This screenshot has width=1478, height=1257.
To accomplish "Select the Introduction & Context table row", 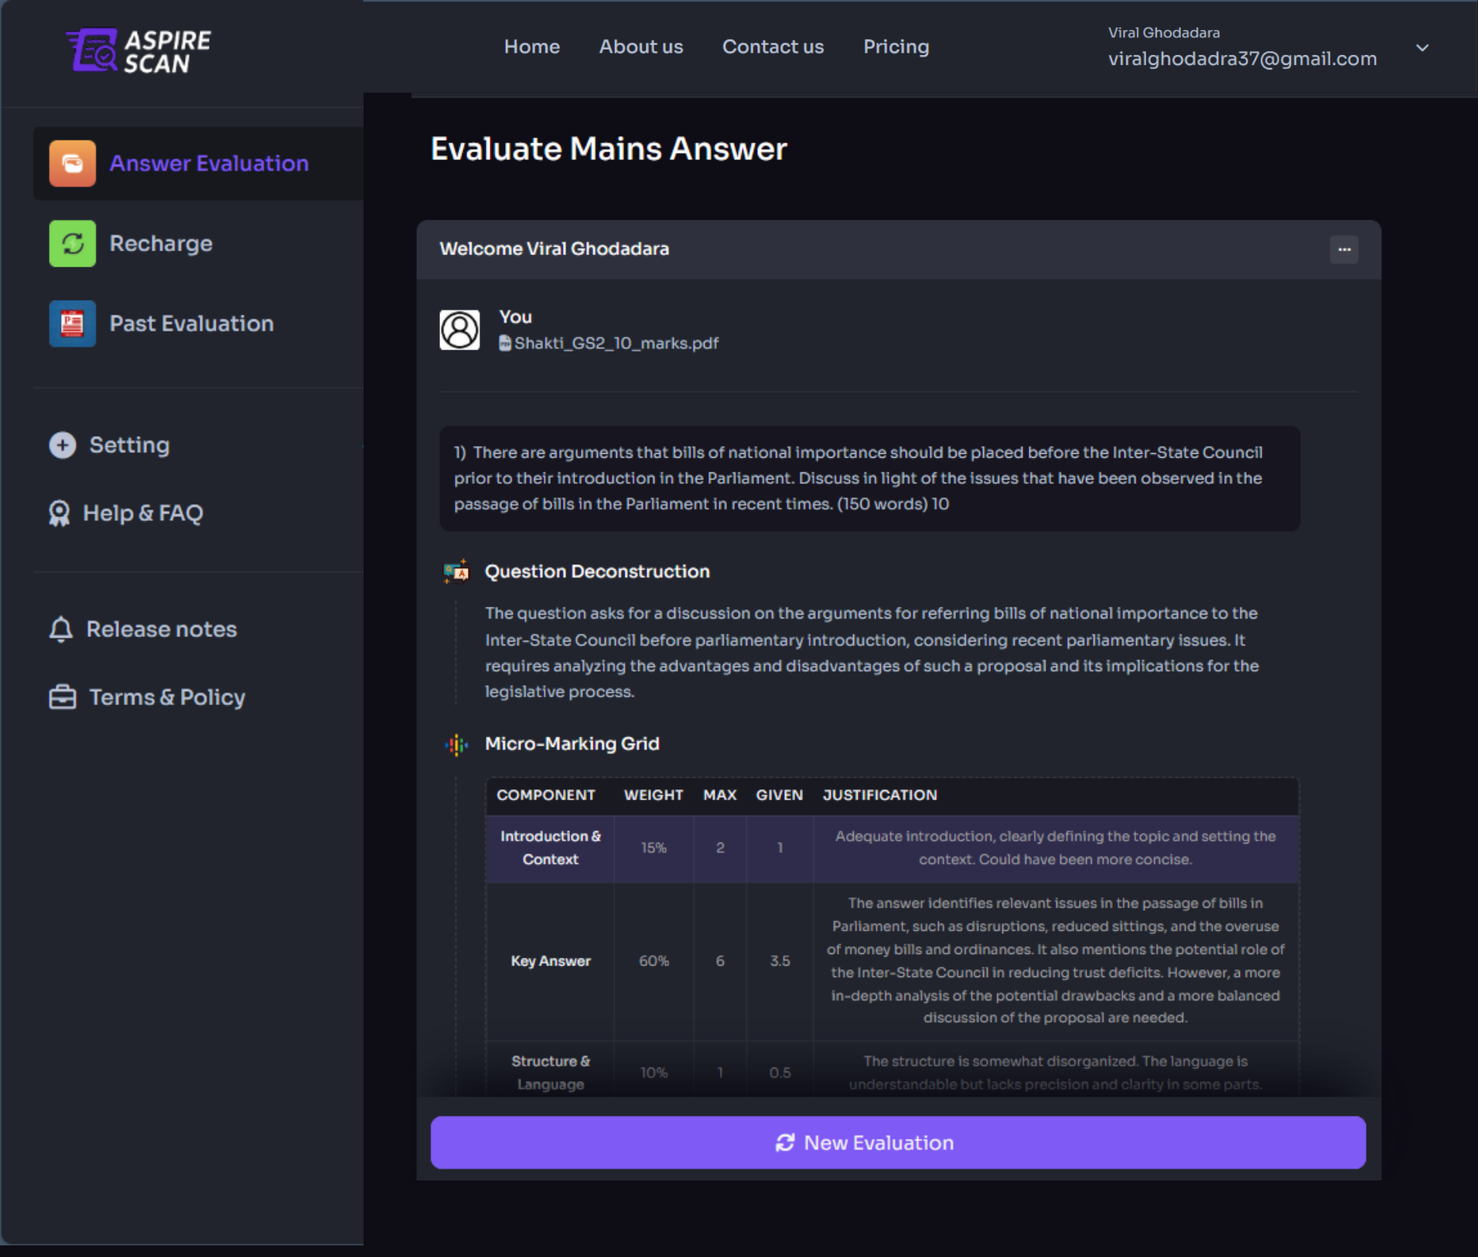I will 892,848.
